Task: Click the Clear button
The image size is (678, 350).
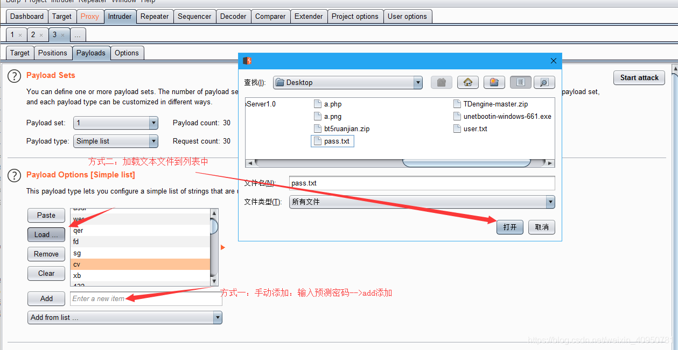Action: 46,273
